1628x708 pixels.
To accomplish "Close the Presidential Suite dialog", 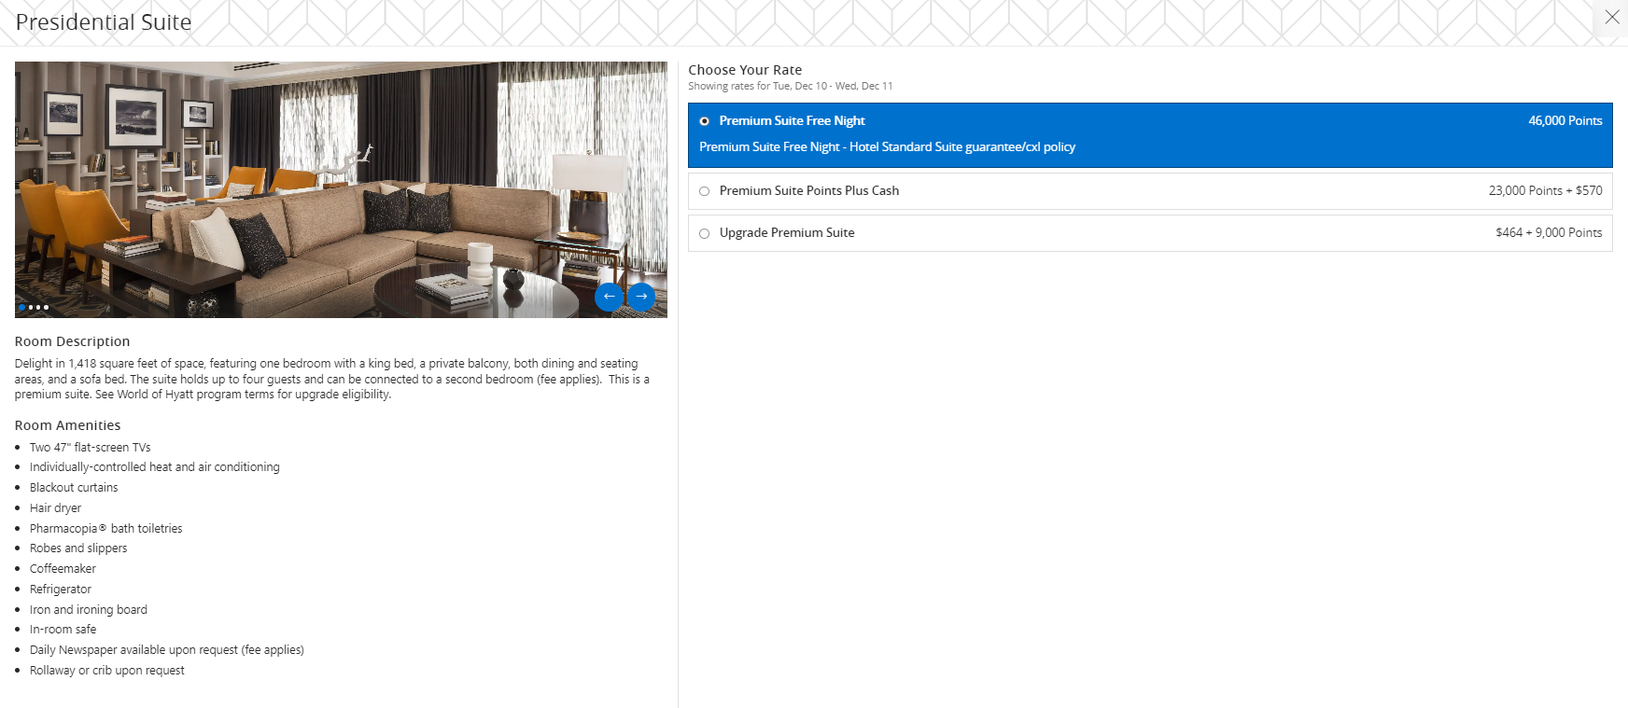I will point(1611,18).
